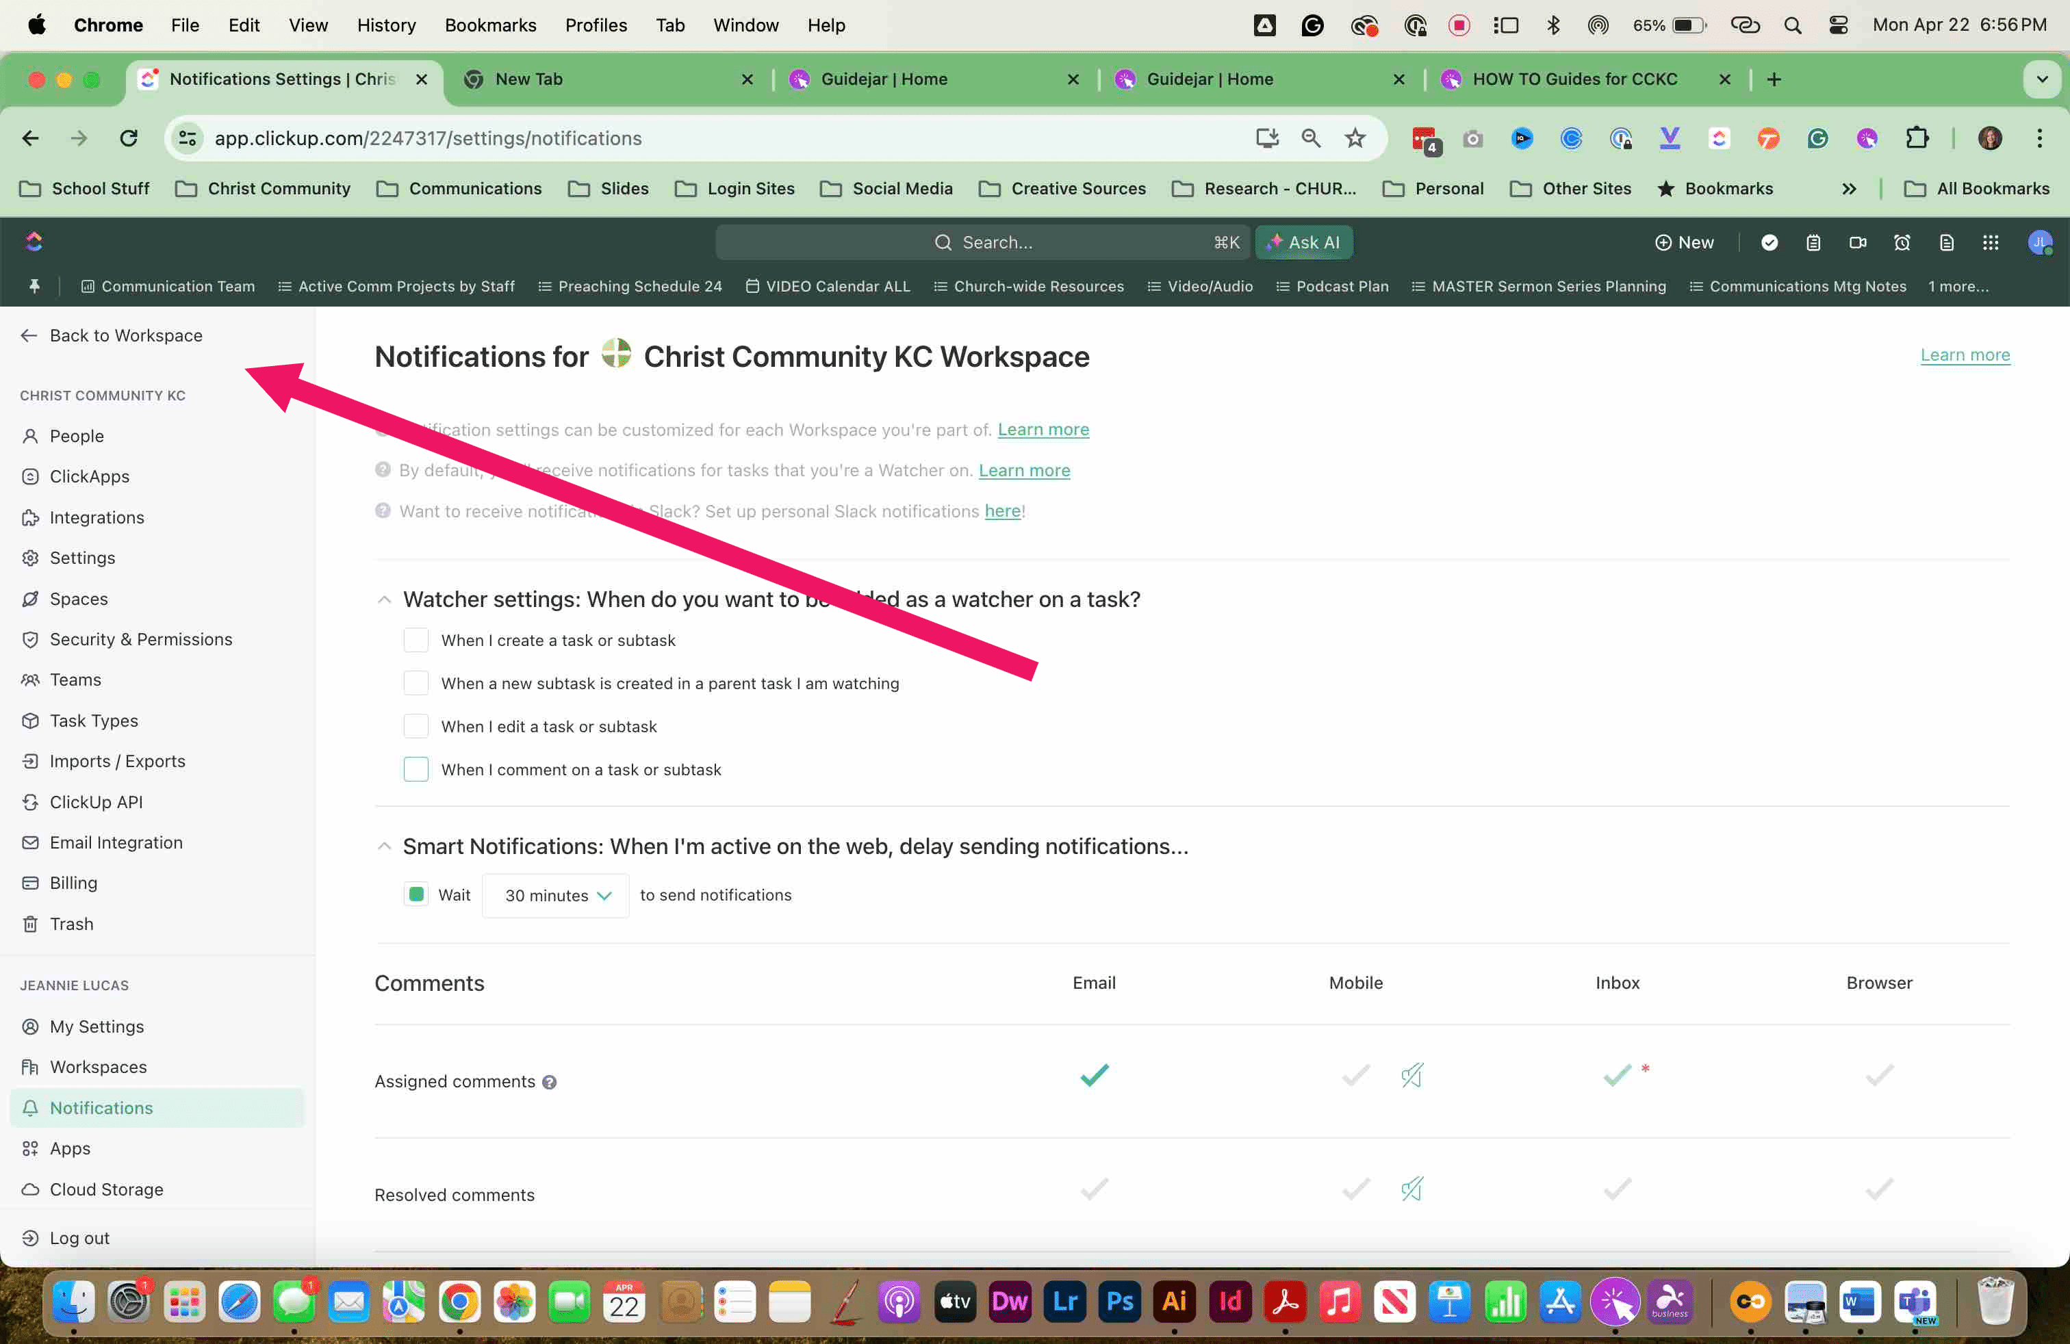Open Security & Permissions page
2070x1344 pixels.
pos(141,639)
